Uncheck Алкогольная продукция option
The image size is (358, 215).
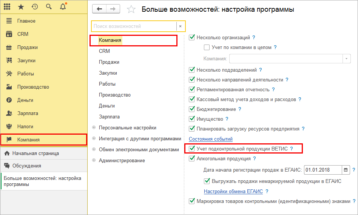tap(192, 159)
